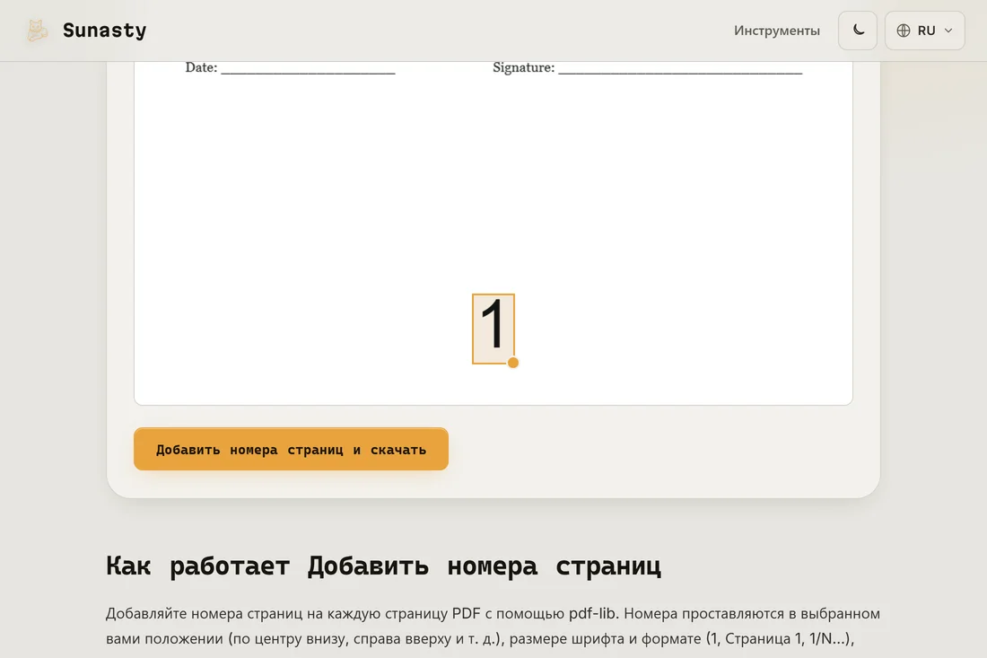Image resolution: width=987 pixels, height=658 pixels.
Task: Click the globe icon in the language selector
Action: [904, 31]
